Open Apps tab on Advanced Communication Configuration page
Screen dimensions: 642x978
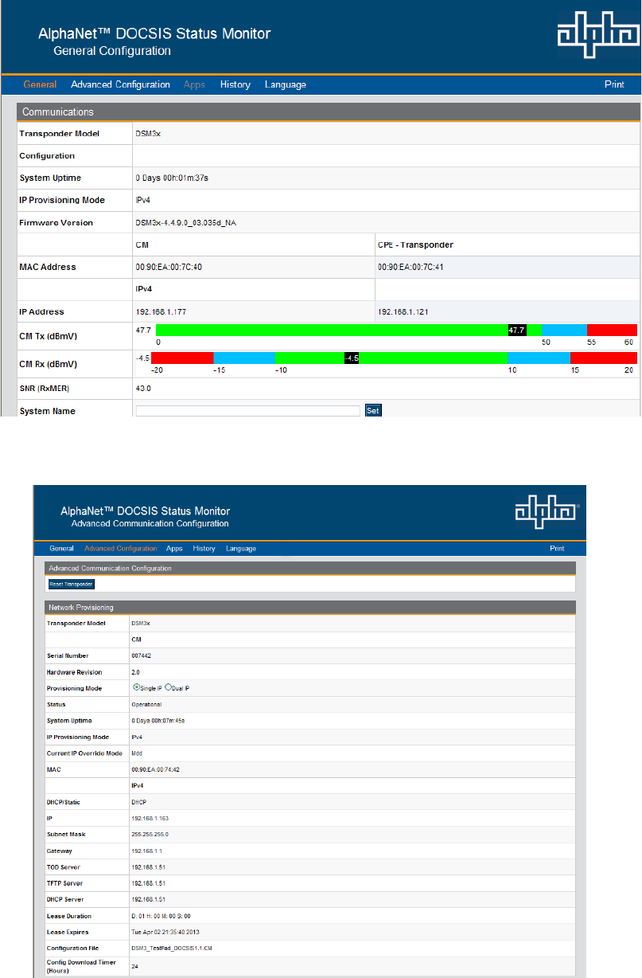[175, 549]
